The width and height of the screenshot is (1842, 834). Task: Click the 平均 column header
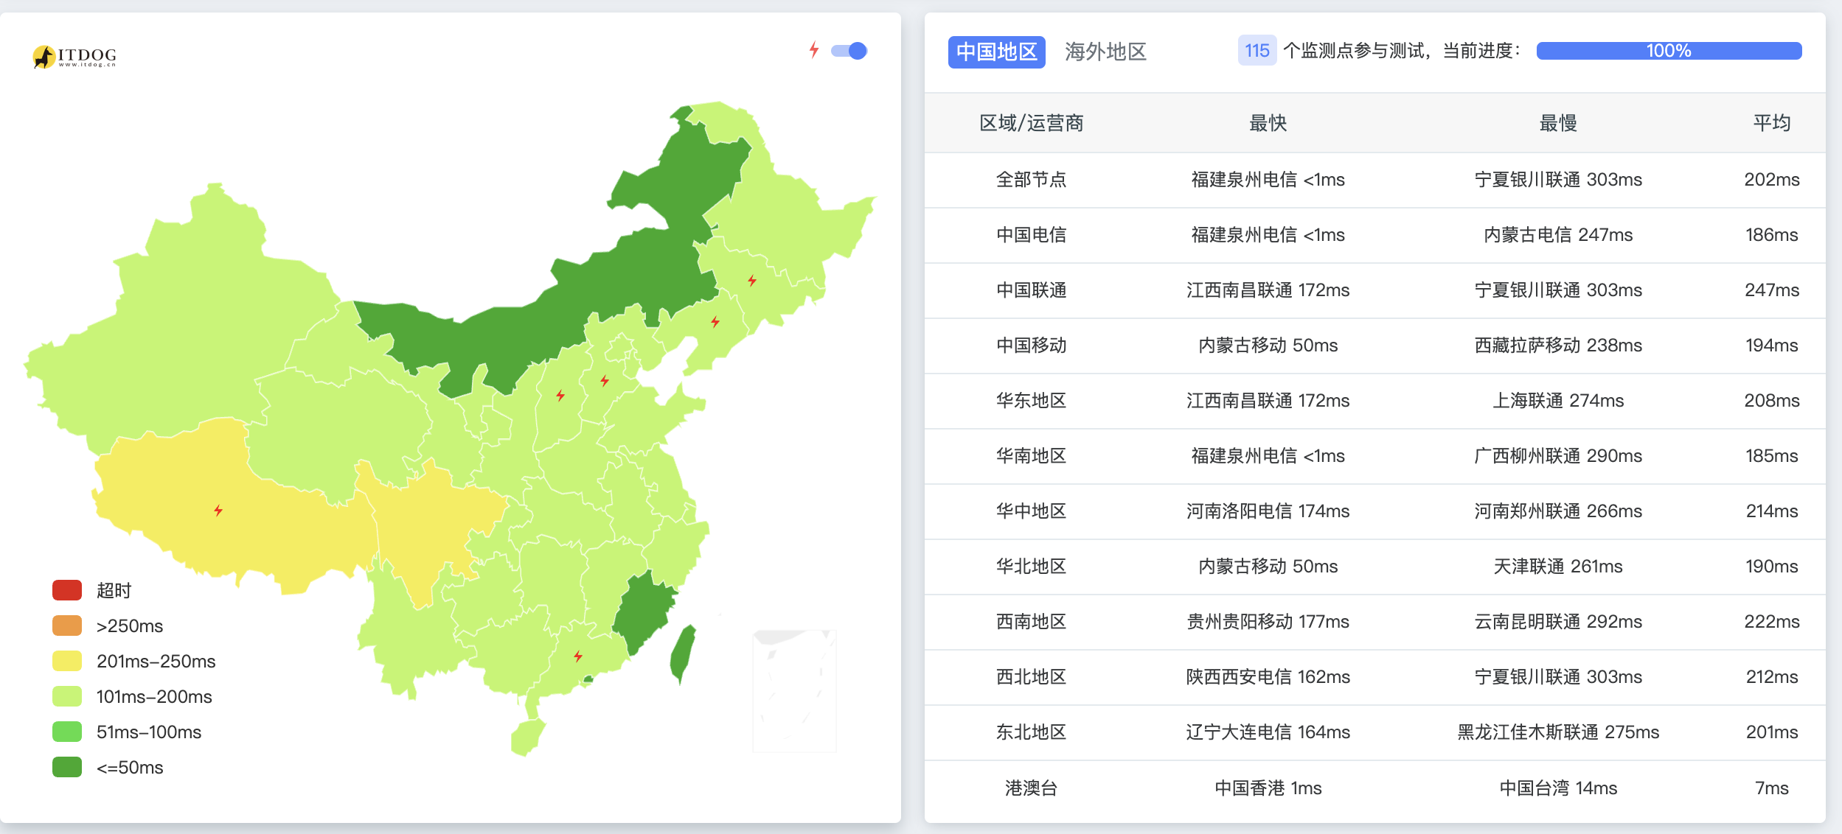point(1771,123)
